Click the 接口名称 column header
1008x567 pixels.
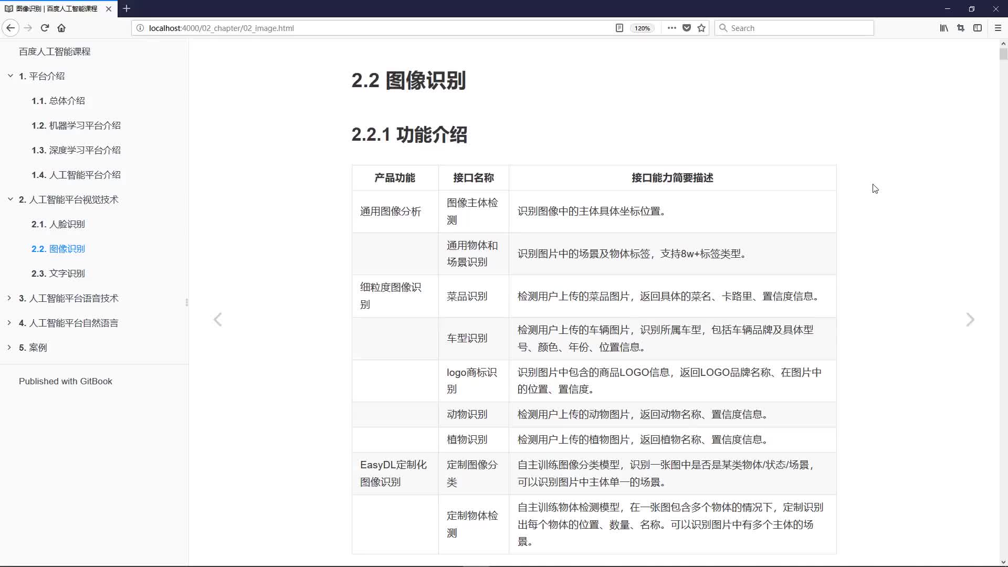474,178
